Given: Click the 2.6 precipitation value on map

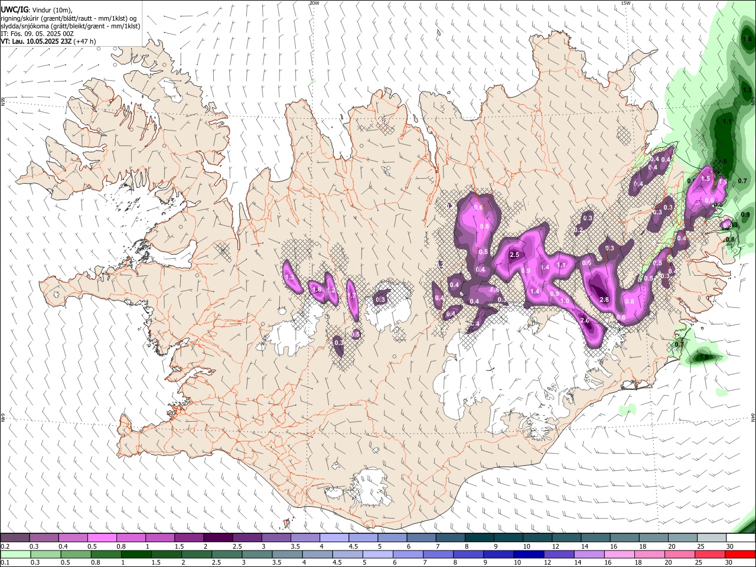Looking at the screenshot, I should coord(585,320).
